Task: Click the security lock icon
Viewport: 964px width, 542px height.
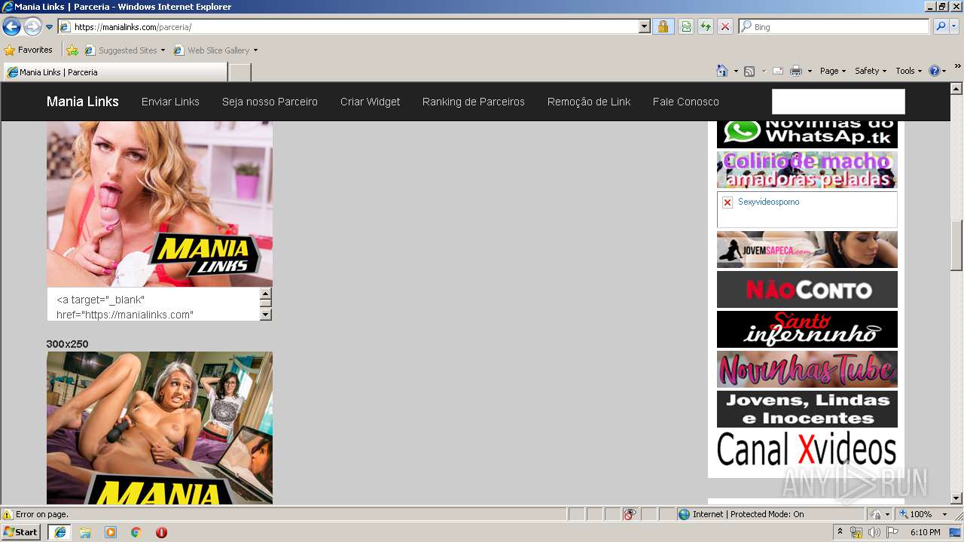Action: click(663, 27)
